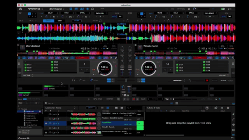Open FX1 PITCH effect dropdown
This screenshot has width=249, height=140.
click(x=67, y=13)
